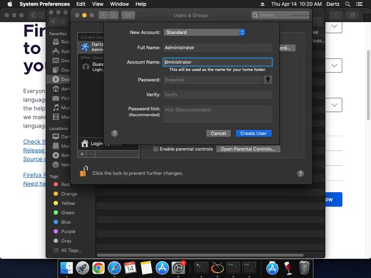371x278 pixels.
Task: Open Finder from the Dock
Action: (x=67, y=268)
